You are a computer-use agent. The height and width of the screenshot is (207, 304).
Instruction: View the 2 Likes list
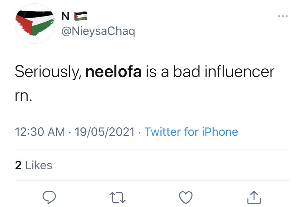click(x=33, y=165)
